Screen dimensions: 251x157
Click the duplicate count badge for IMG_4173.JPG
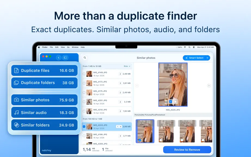[x=120, y=83]
